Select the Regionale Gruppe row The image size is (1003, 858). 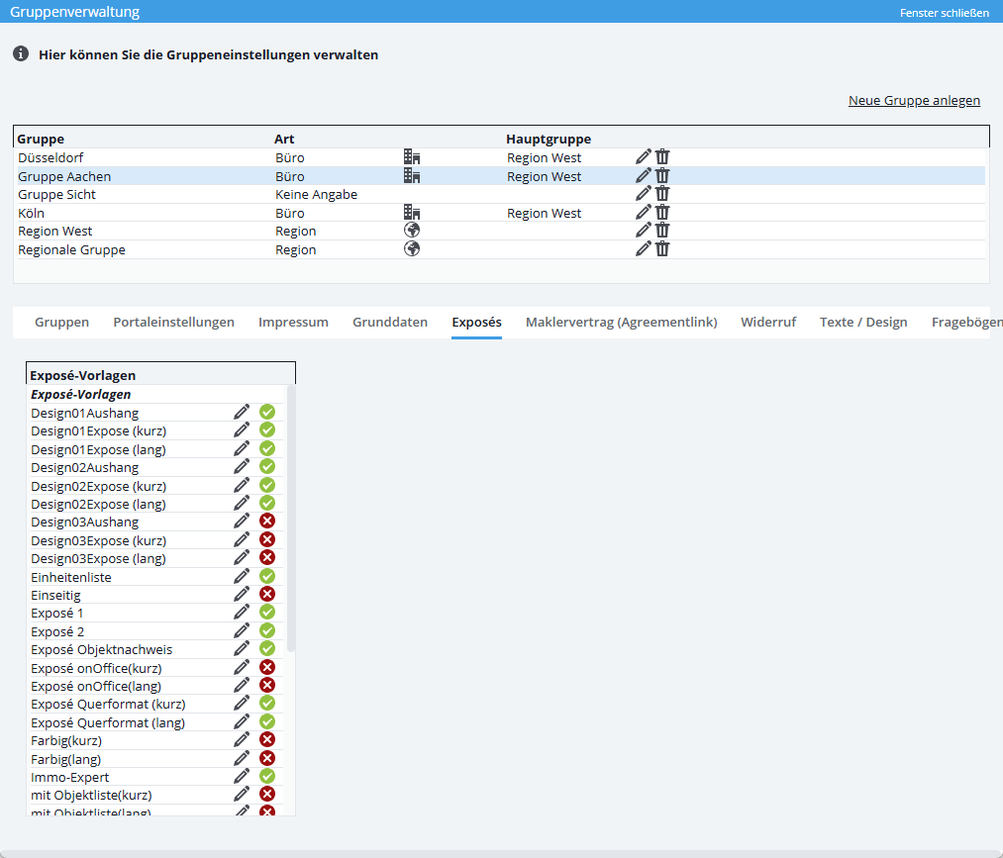point(499,249)
